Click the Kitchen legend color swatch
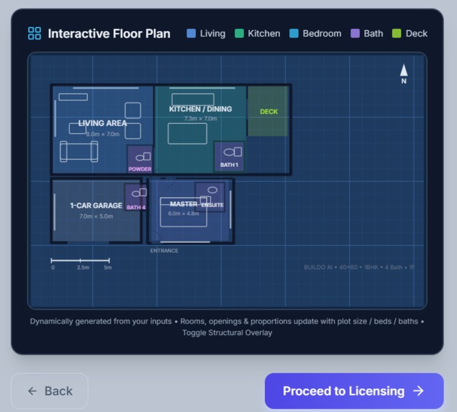Screen dimensions: 457x412 [239, 34]
